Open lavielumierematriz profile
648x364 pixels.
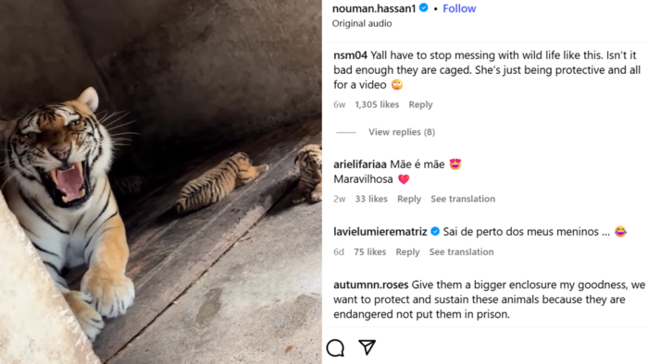[380, 232]
